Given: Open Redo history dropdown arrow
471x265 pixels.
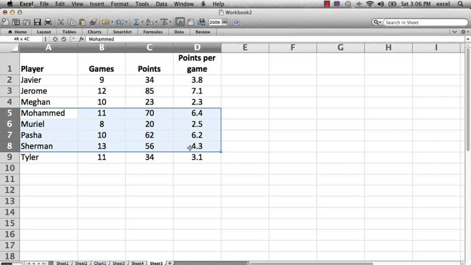Looking at the screenshot, I should pos(126,22).
